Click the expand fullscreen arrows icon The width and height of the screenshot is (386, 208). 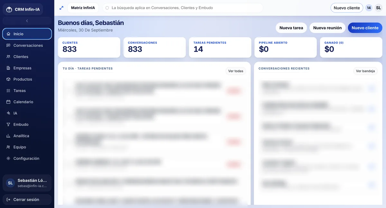61,8
